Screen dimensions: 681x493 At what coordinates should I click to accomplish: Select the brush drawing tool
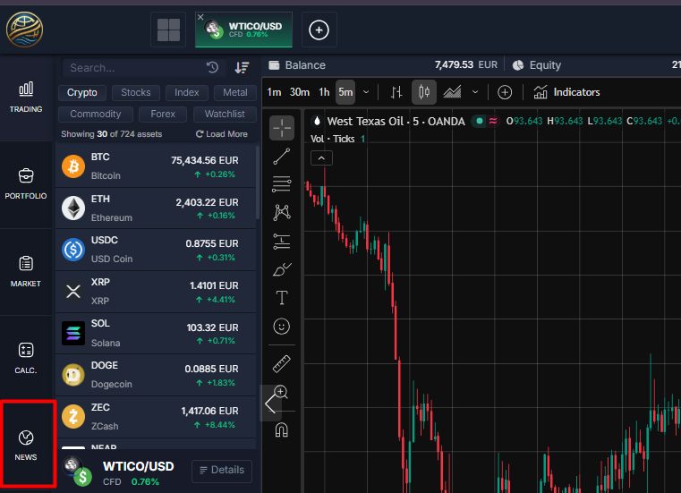point(282,269)
